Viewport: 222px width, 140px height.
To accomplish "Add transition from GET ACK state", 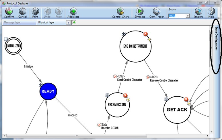I will coord(189,104).
